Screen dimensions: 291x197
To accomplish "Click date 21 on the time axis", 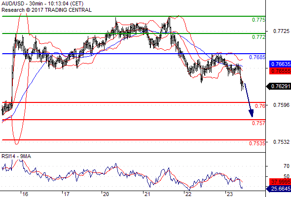I will pos(147,194).
